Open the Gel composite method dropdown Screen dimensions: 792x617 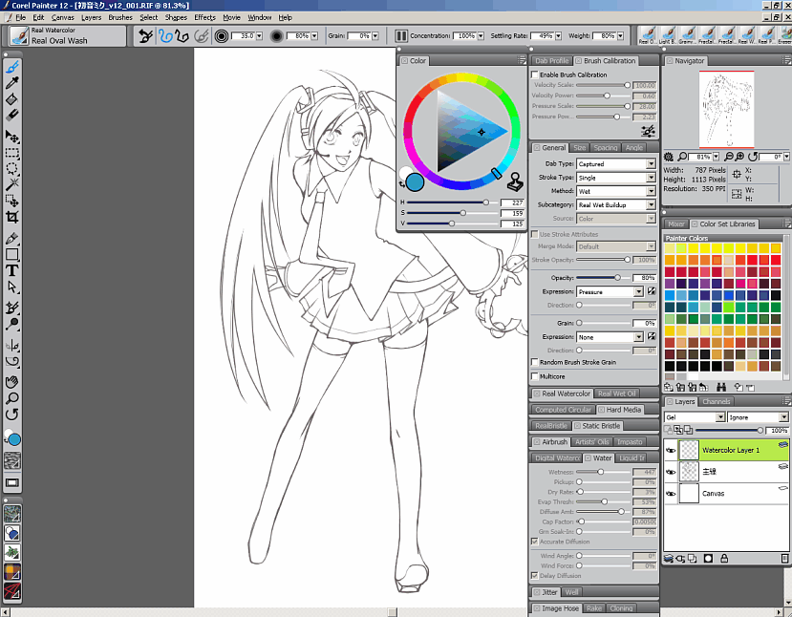(695, 417)
